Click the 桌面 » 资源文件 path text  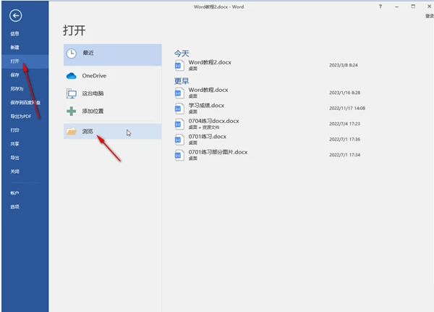click(204, 127)
